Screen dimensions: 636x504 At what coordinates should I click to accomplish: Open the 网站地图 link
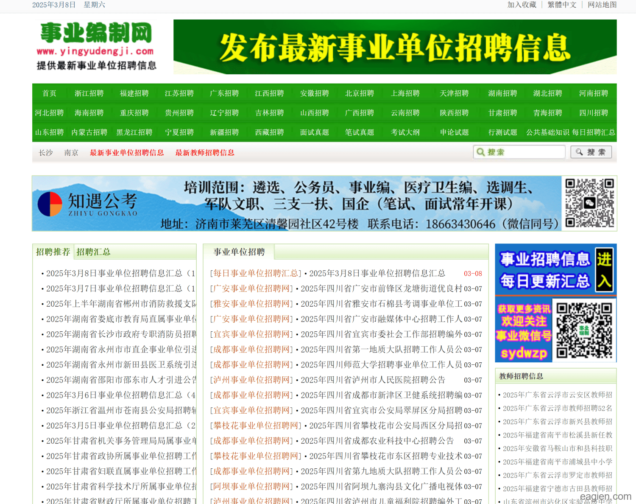point(602,5)
